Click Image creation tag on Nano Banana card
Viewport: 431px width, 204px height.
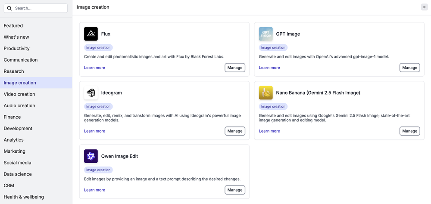pos(273,107)
